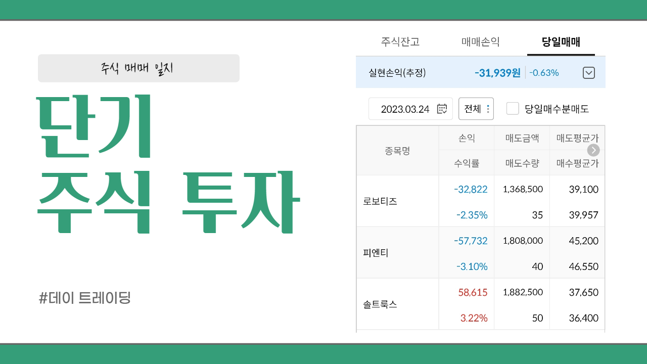Screen dimensions: 647x364
Task: Click the 손익 column header
Action: [467, 138]
